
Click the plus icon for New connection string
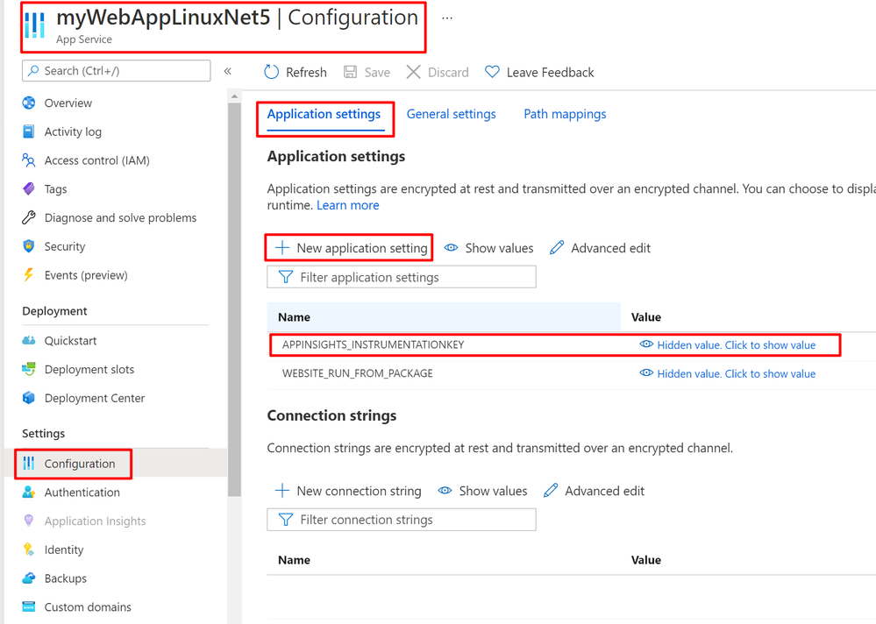282,491
